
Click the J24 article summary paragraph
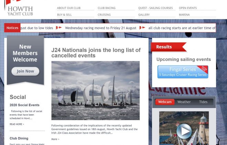click(95, 129)
